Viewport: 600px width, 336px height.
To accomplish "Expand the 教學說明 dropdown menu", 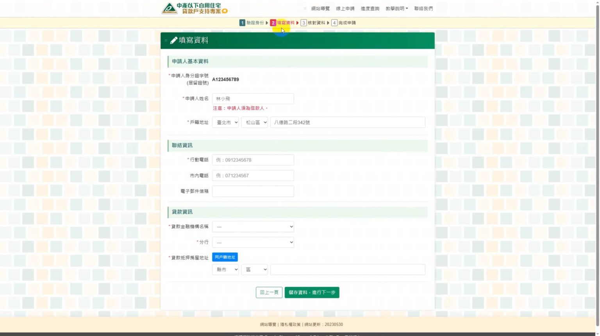I will (396, 9).
